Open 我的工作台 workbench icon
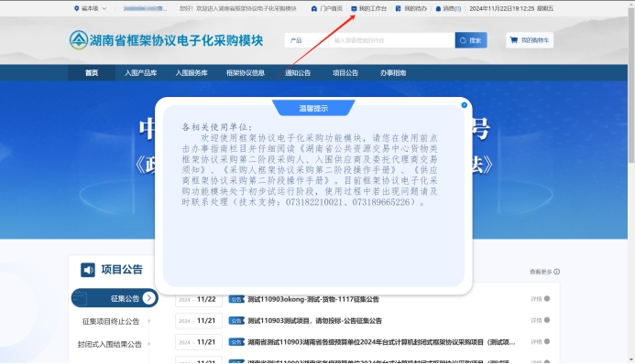Image resolution: width=635 pixels, height=364 pixels. click(354, 8)
